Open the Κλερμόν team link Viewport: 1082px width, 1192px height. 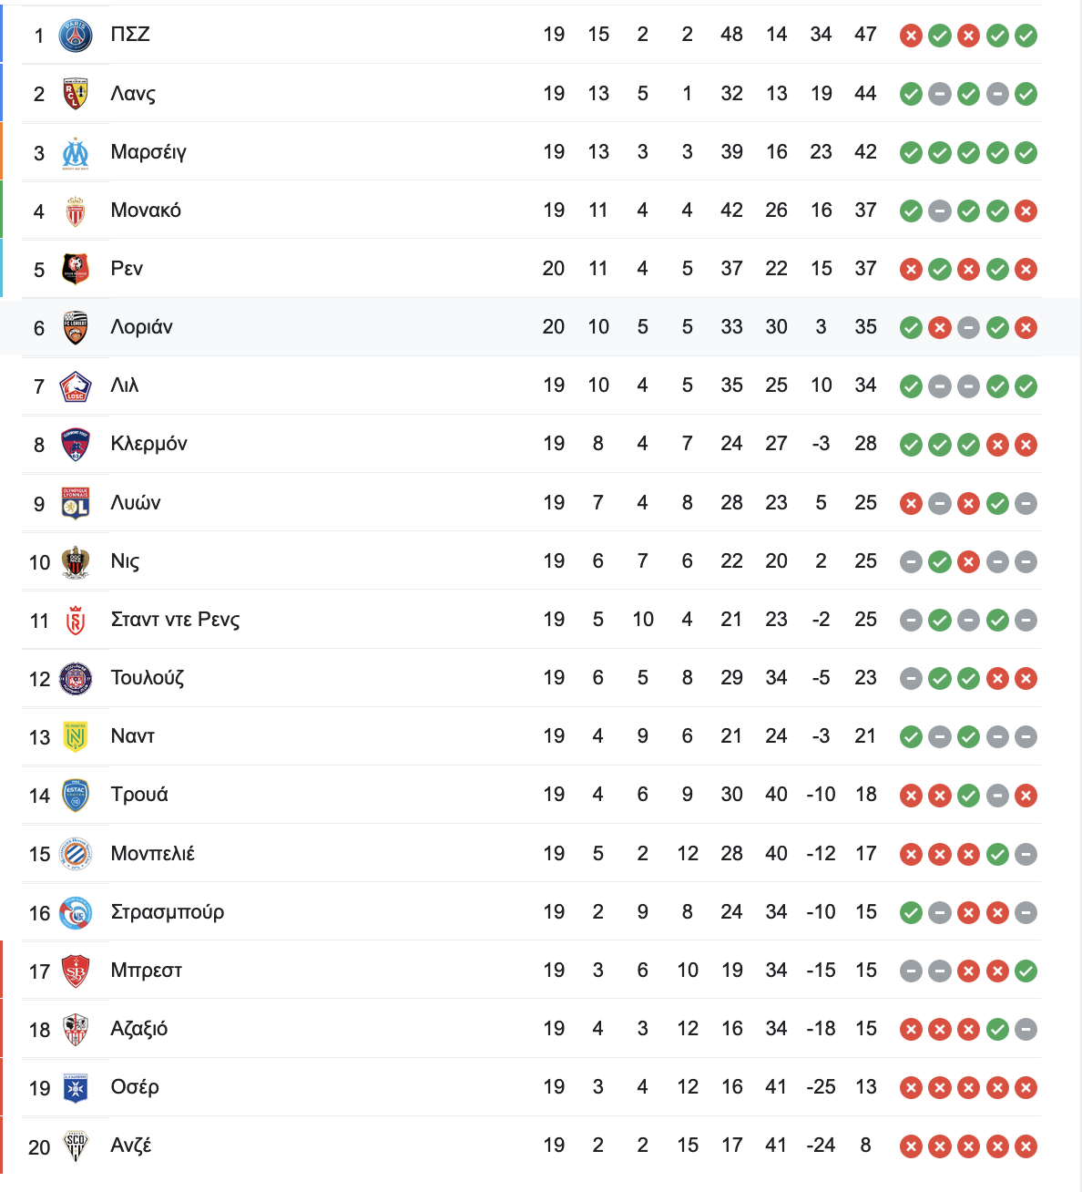click(148, 444)
